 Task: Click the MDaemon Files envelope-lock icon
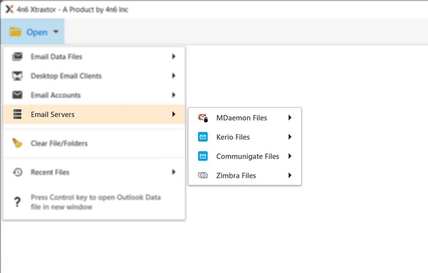point(203,118)
